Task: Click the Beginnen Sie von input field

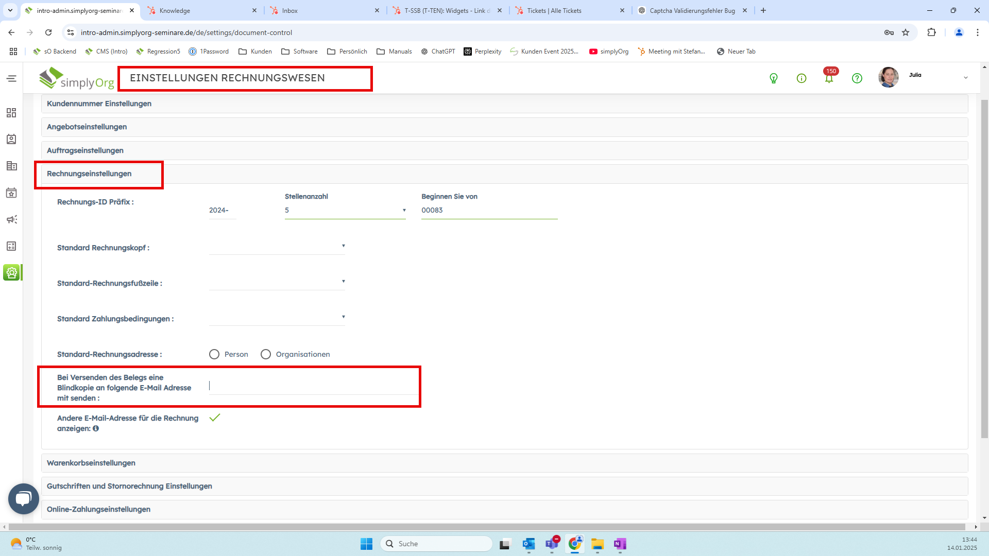Action: tap(489, 210)
